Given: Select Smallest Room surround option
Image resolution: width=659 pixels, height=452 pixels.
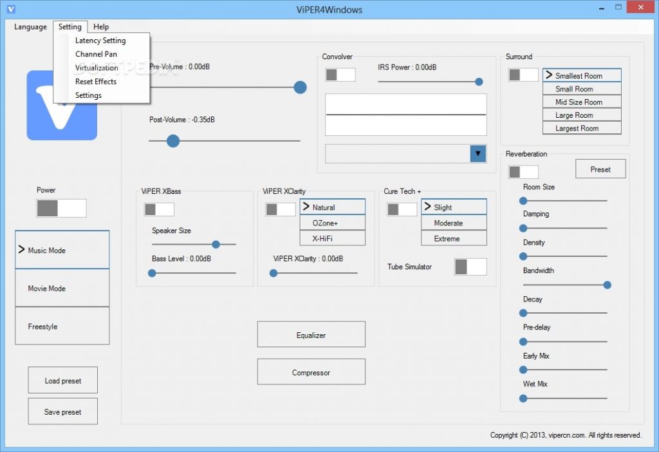Looking at the screenshot, I should (582, 75).
